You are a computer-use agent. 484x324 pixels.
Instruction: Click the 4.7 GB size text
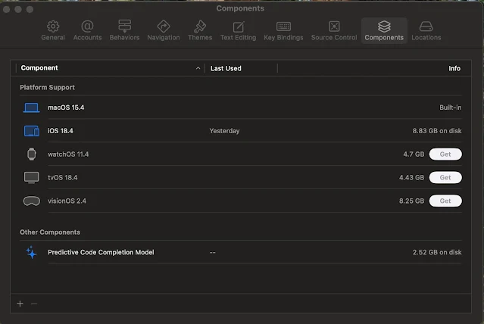pos(414,154)
